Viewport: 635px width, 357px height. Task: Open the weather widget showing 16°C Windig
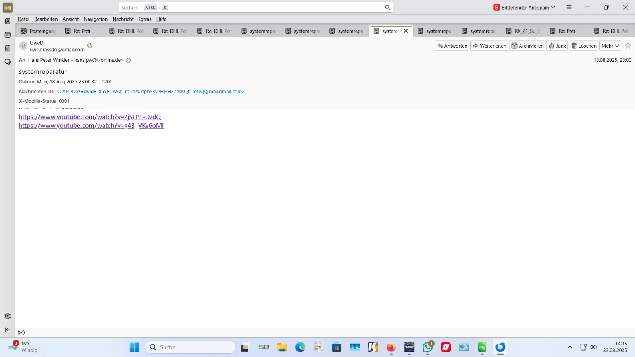(x=23, y=347)
